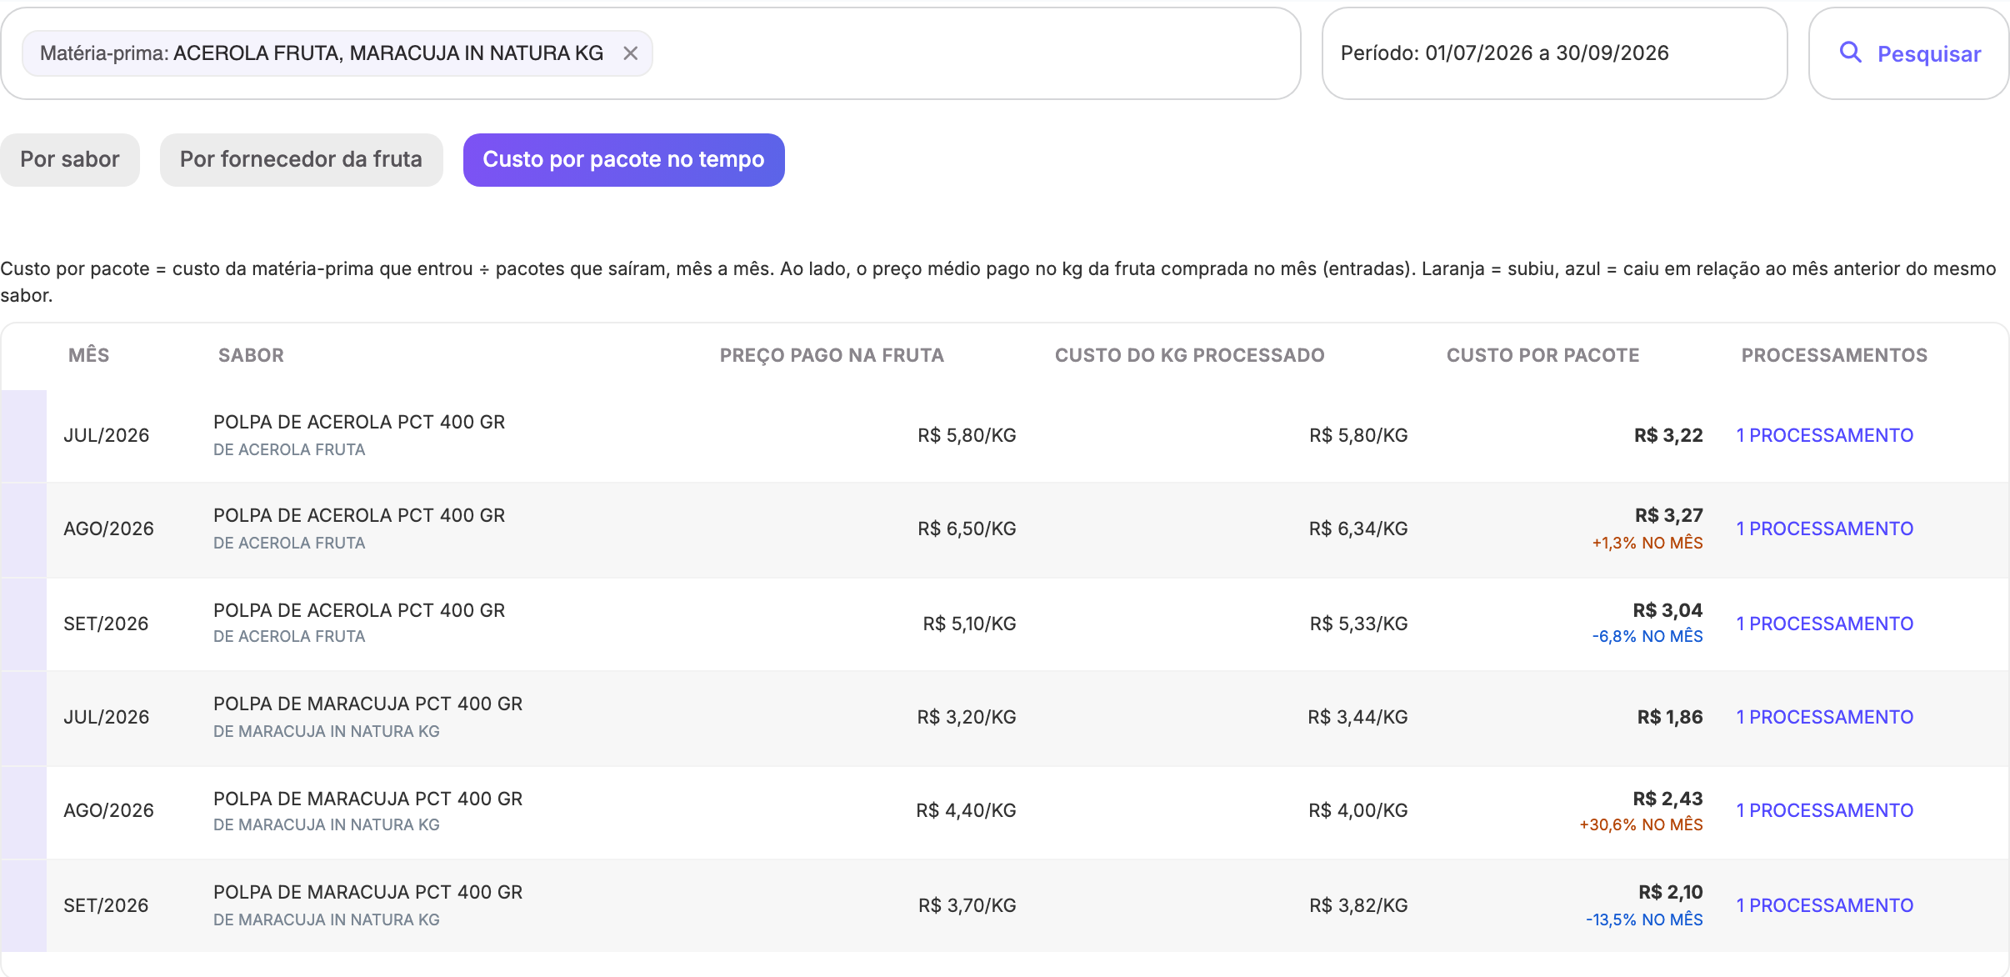
Task: Click CUSTO POR PACOTE header
Action: point(1542,355)
